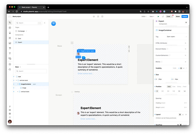Click the blue add element plus button

(53, 23)
